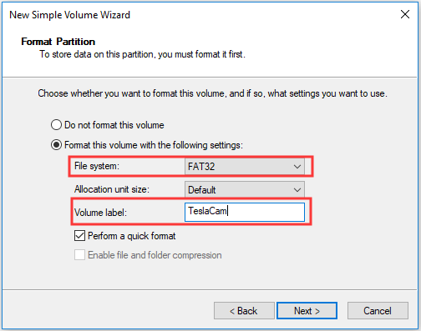Click inside the Volume label field containing TeslaCam
The width and height of the screenshot is (421, 331).
[245, 212]
